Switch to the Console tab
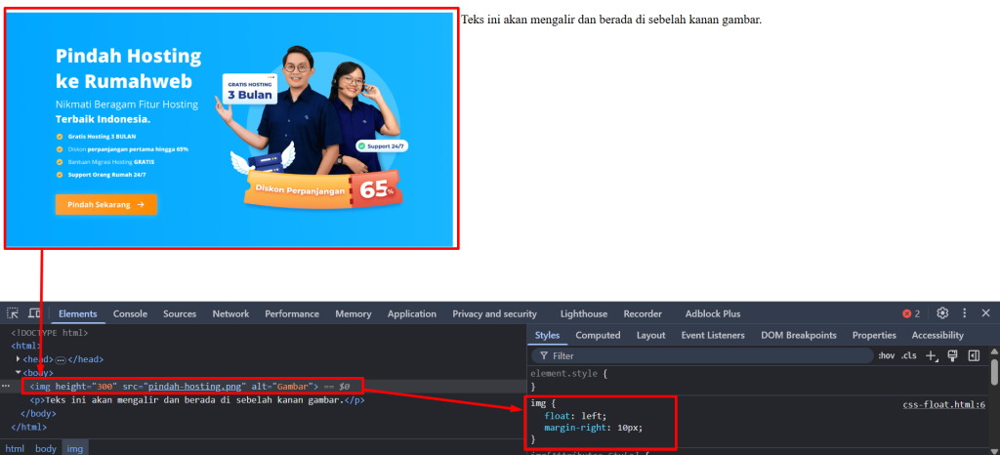The image size is (1000, 455). pyautogui.click(x=130, y=313)
